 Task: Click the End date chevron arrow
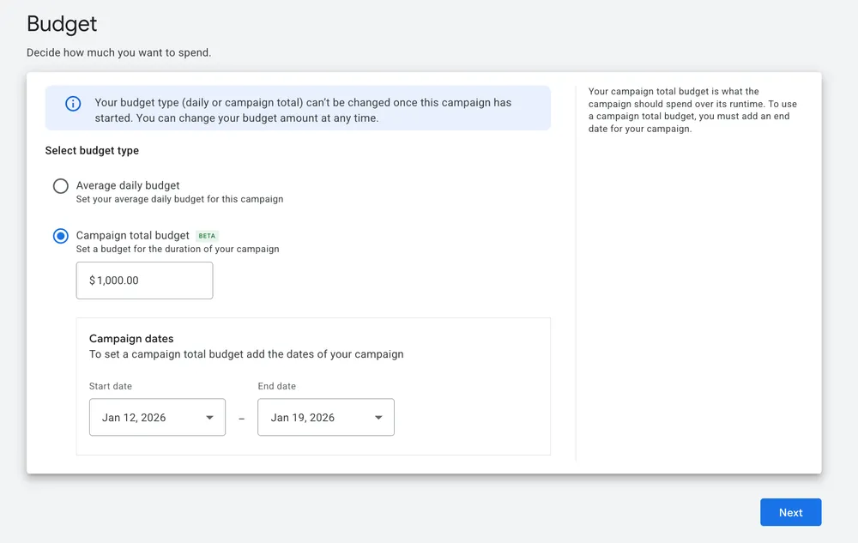378,417
